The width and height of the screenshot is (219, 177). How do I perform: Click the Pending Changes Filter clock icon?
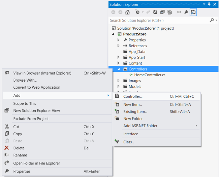coord(137,12)
